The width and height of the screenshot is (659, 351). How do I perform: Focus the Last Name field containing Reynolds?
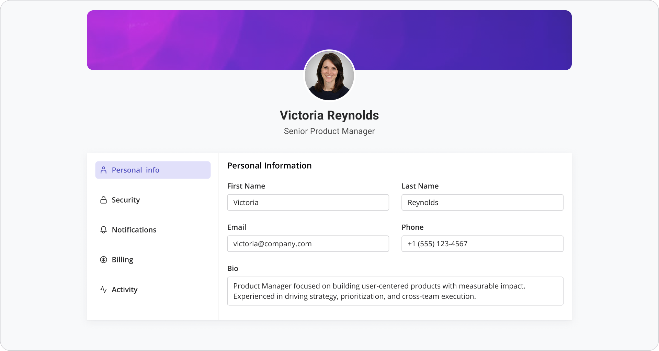(482, 203)
